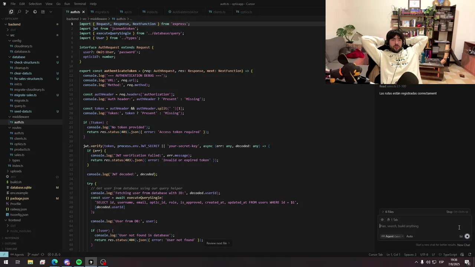Screen dimensions: 475x267
Task: Open the Terminal menu
Action: 80,4
